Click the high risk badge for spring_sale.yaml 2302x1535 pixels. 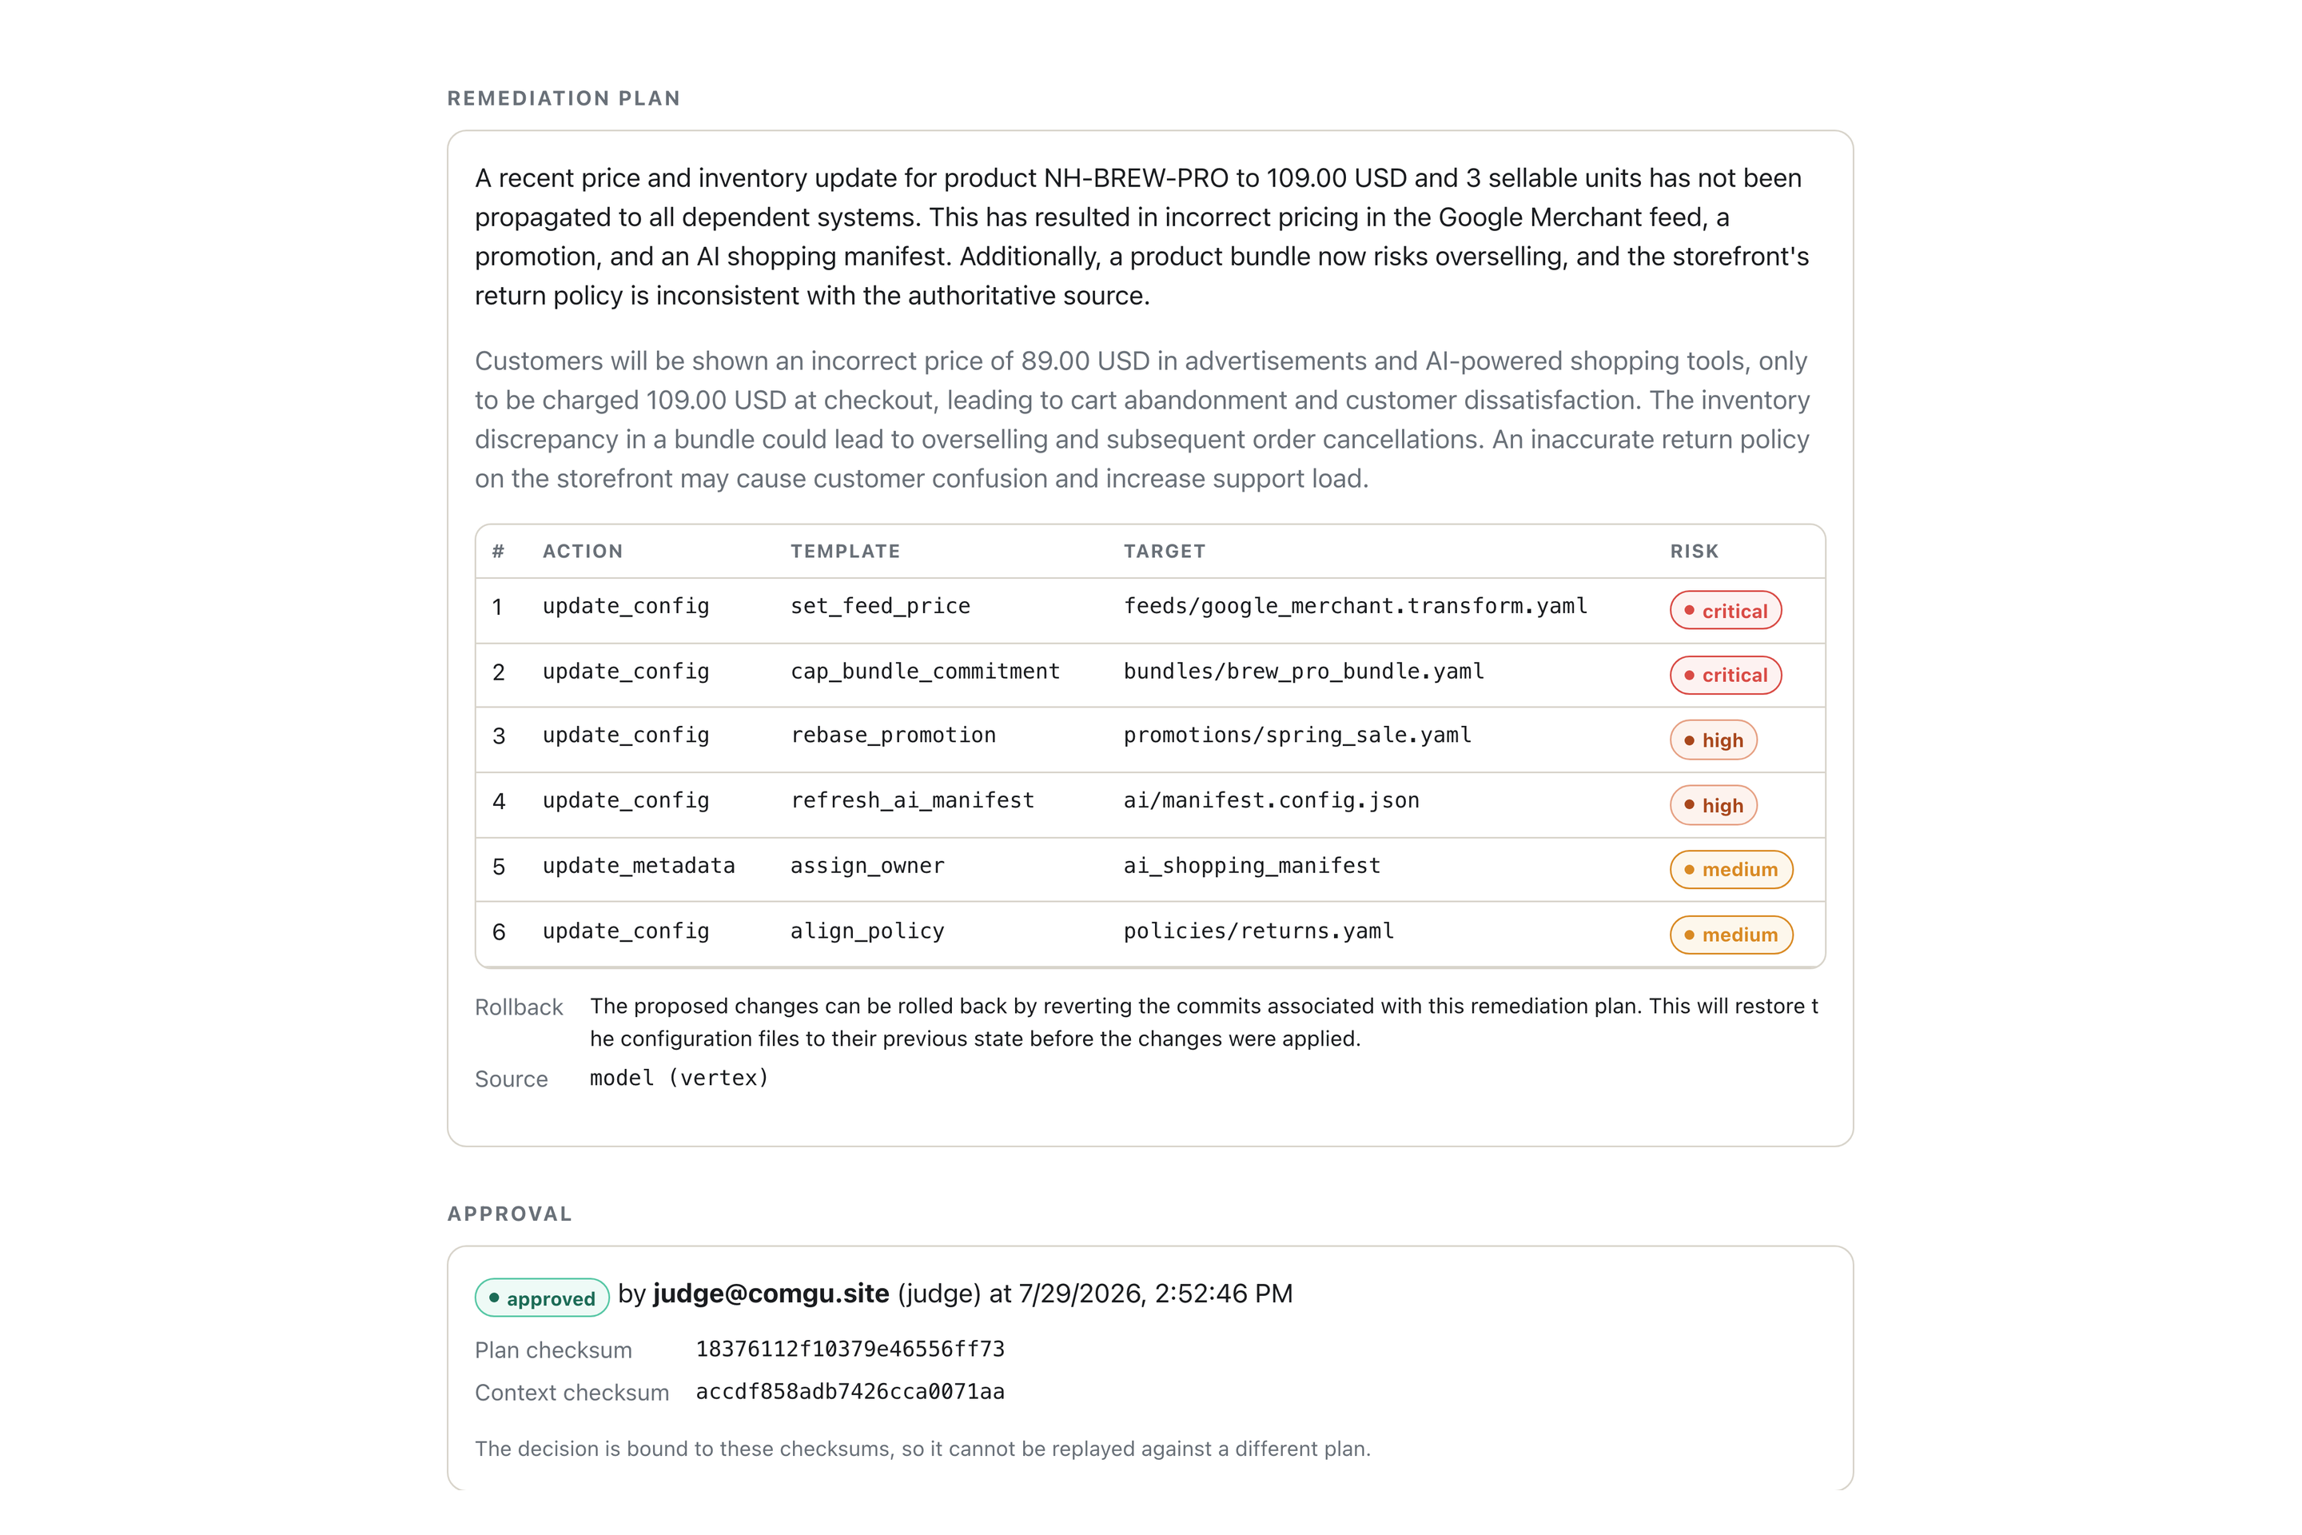[x=1713, y=740]
